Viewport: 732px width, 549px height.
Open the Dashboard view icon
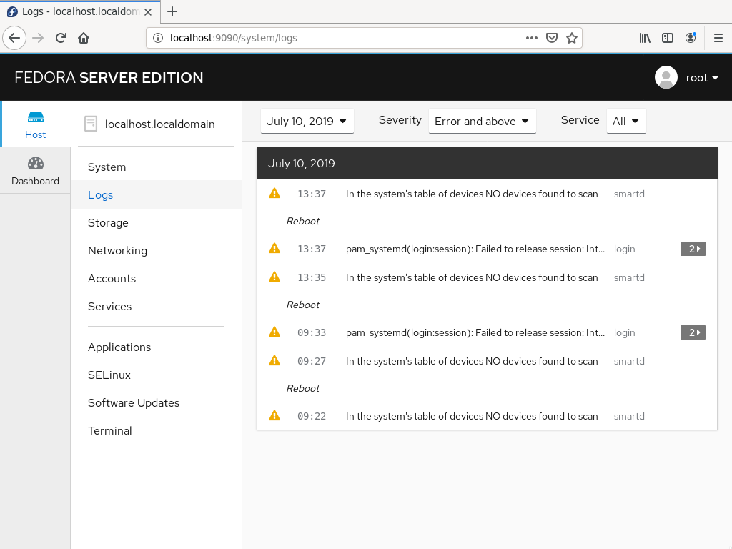coord(36,164)
